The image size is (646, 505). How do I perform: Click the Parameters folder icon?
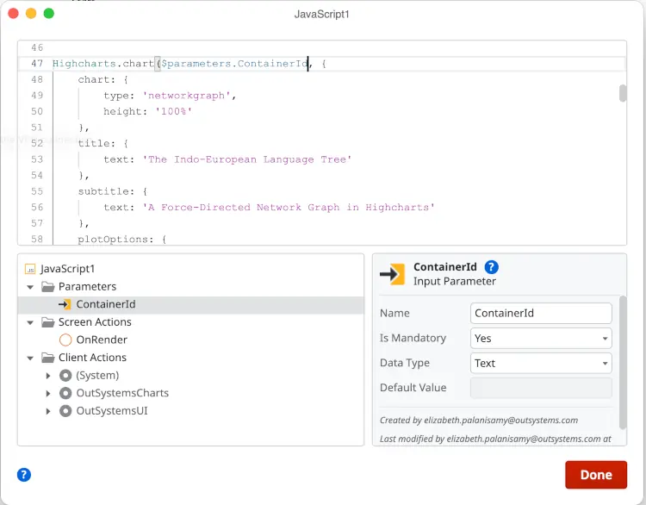(x=47, y=286)
